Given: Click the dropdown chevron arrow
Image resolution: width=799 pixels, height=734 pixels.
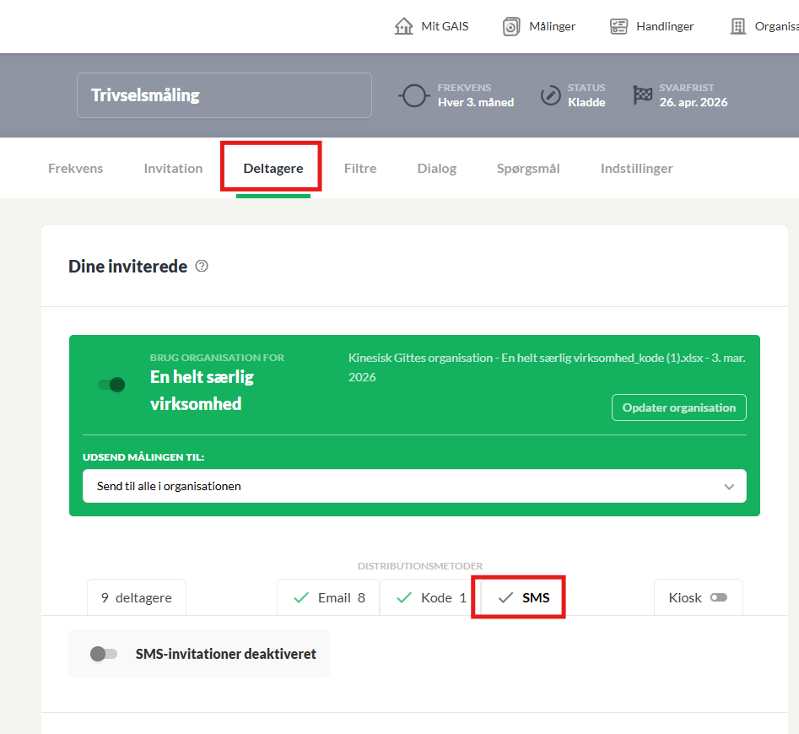Looking at the screenshot, I should tap(729, 487).
